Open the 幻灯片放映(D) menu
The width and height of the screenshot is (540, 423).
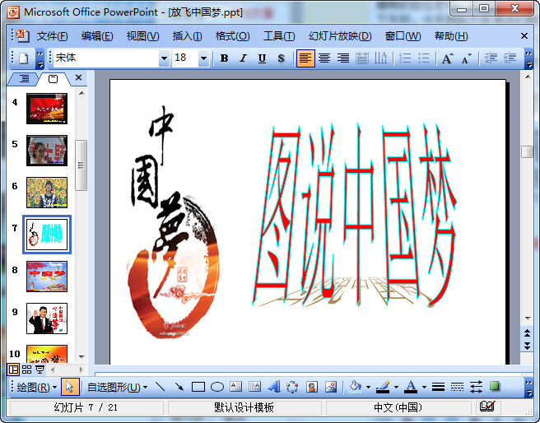coord(340,35)
